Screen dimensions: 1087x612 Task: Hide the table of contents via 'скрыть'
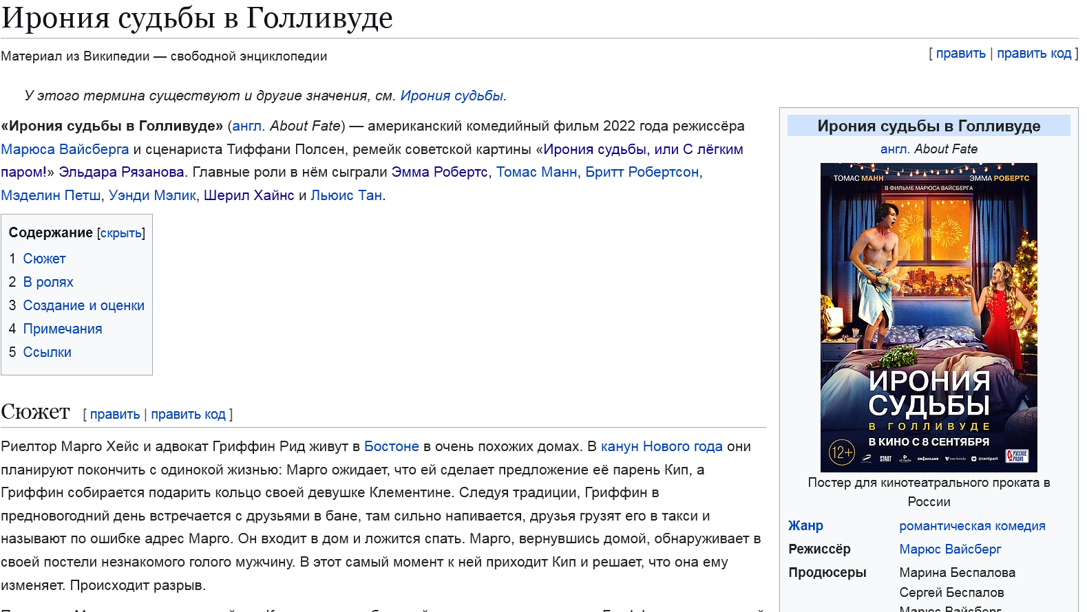[x=121, y=233]
